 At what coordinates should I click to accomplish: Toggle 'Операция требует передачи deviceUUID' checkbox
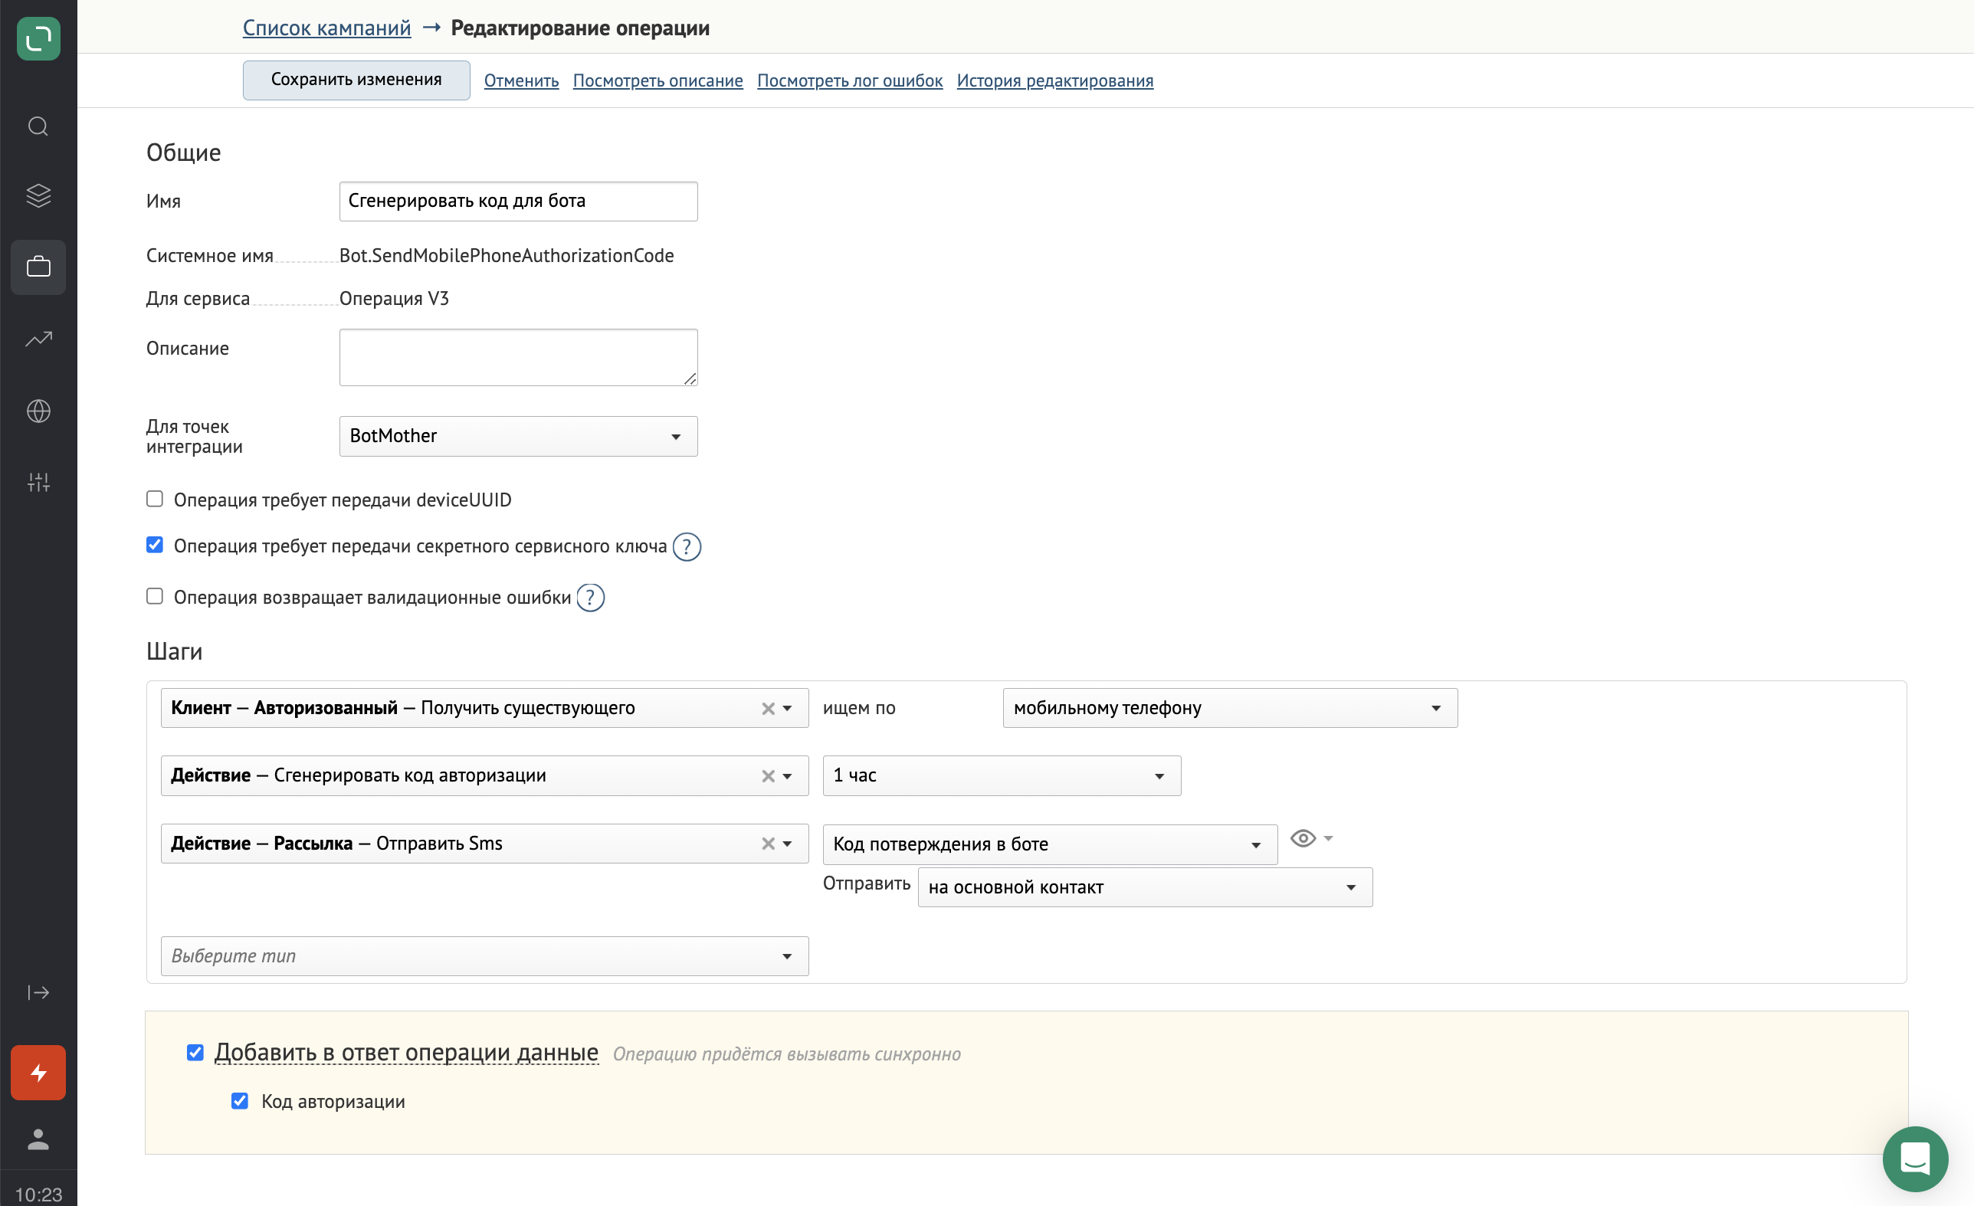click(x=155, y=499)
